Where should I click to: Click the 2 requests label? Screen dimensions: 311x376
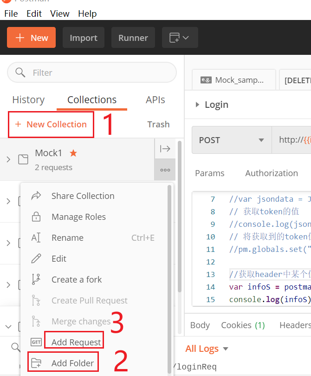(53, 167)
